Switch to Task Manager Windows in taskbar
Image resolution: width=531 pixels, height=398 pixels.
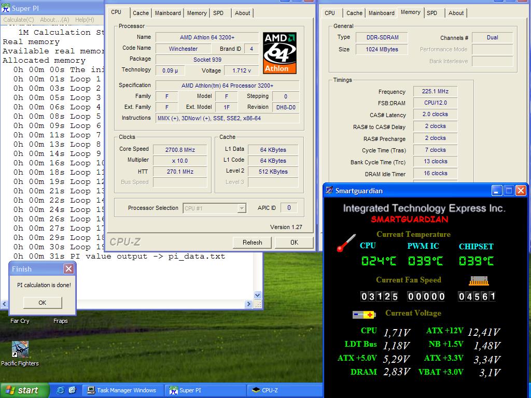(122, 390)
